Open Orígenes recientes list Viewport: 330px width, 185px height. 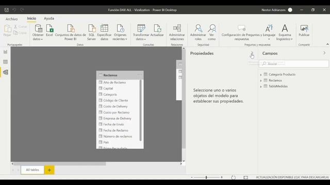120,32
